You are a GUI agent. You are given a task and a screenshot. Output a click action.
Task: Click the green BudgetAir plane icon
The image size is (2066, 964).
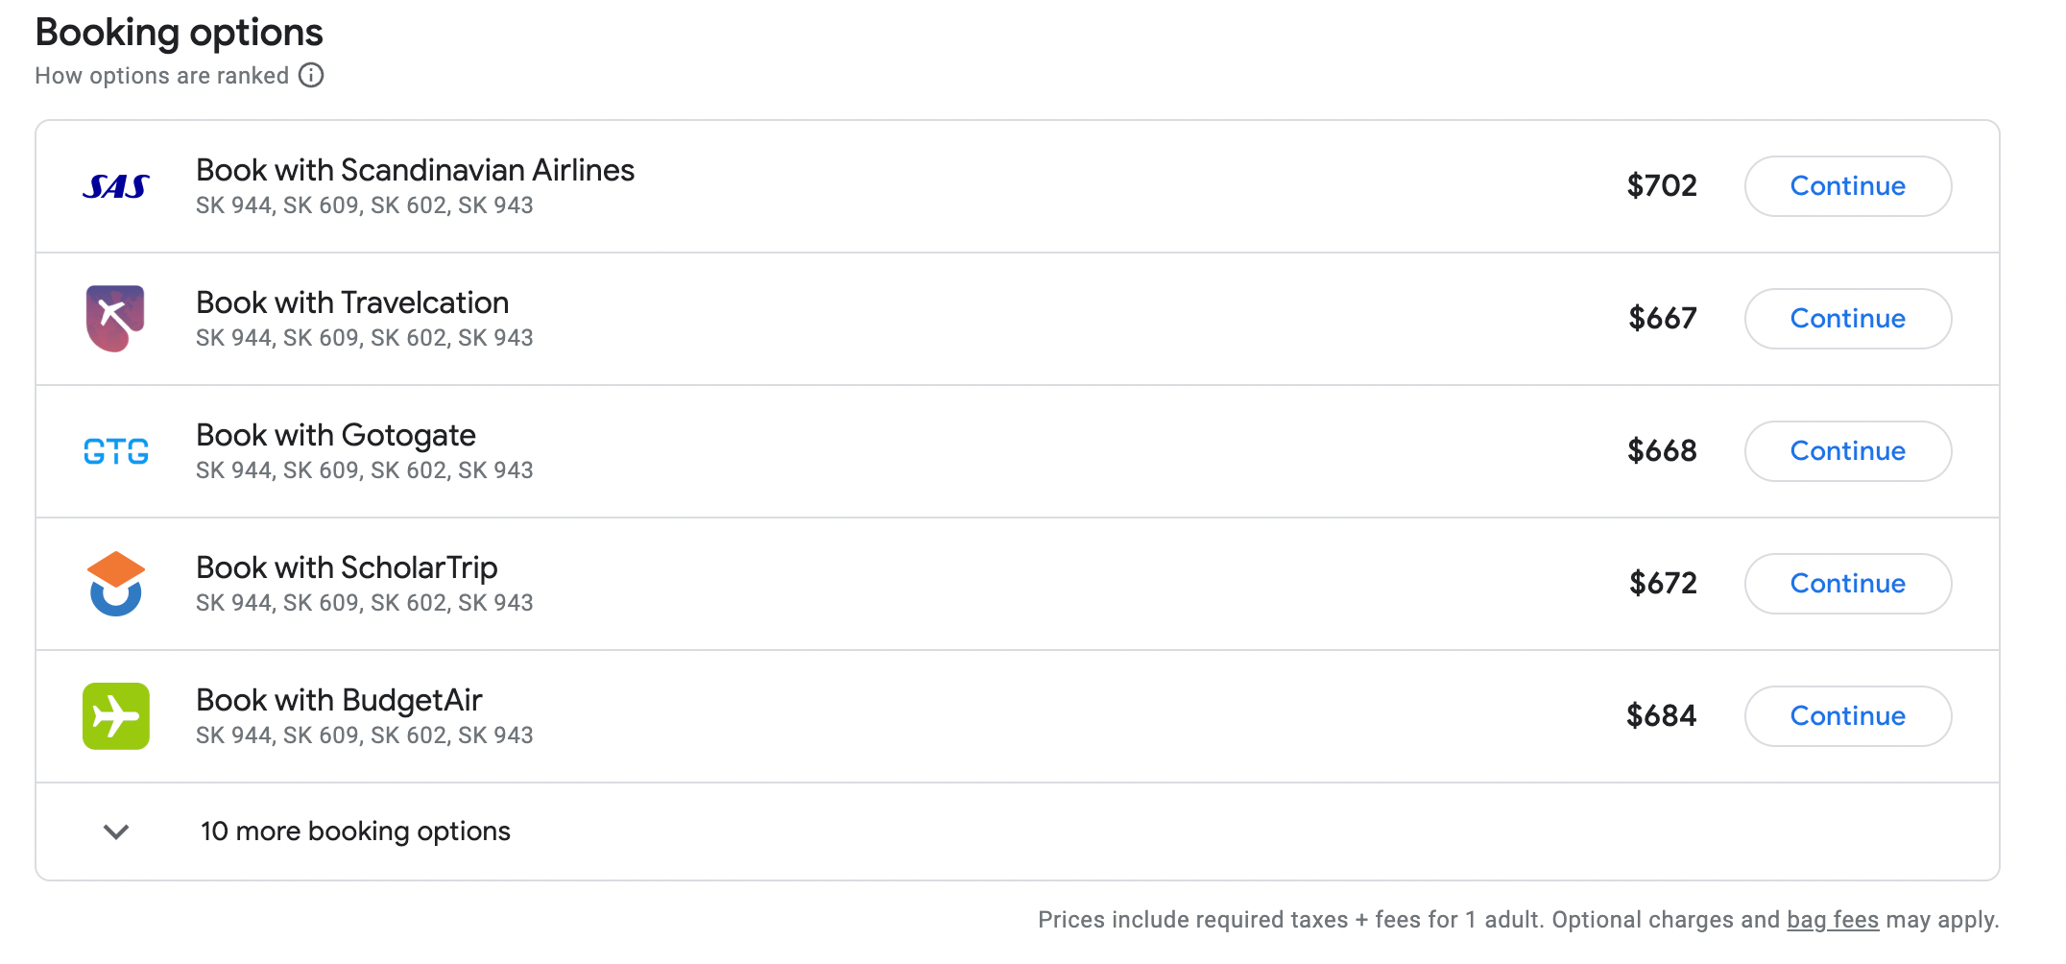(115, 716)
